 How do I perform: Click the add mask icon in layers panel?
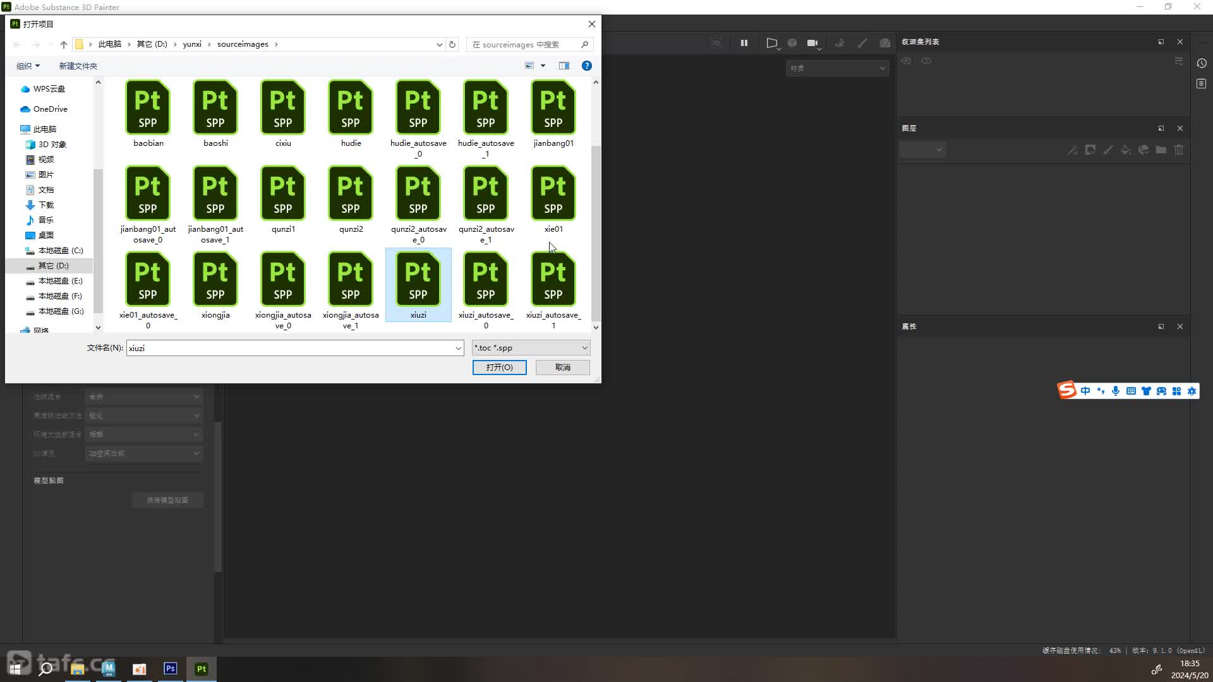point(1090,150)
